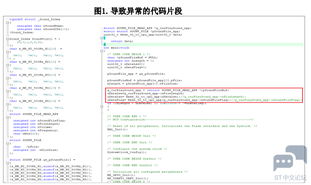Screen dimensions: 311x185
Task: Click the member 'char *pFile;'
Action: pos(26,147)
